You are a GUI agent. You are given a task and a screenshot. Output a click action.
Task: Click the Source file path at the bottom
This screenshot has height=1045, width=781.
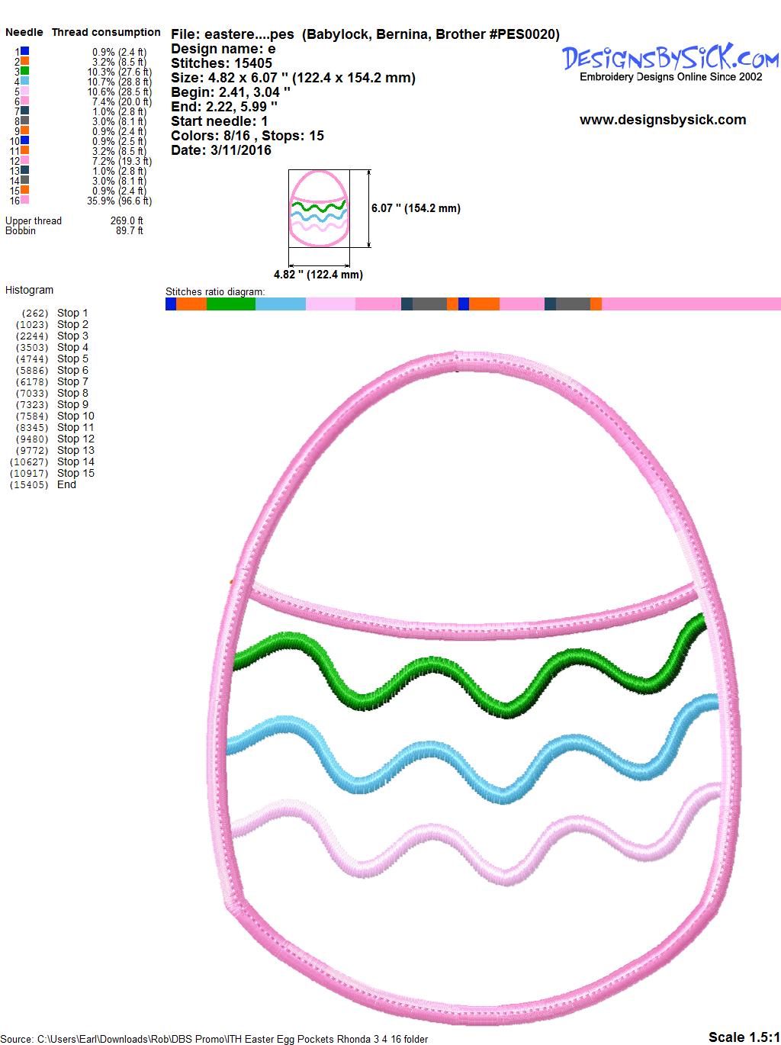[214, 1038]
